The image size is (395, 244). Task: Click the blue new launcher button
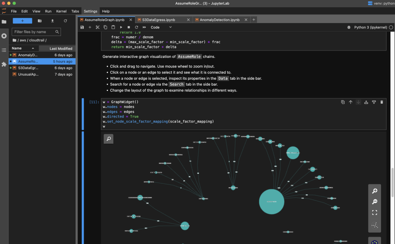click(22, 21)
